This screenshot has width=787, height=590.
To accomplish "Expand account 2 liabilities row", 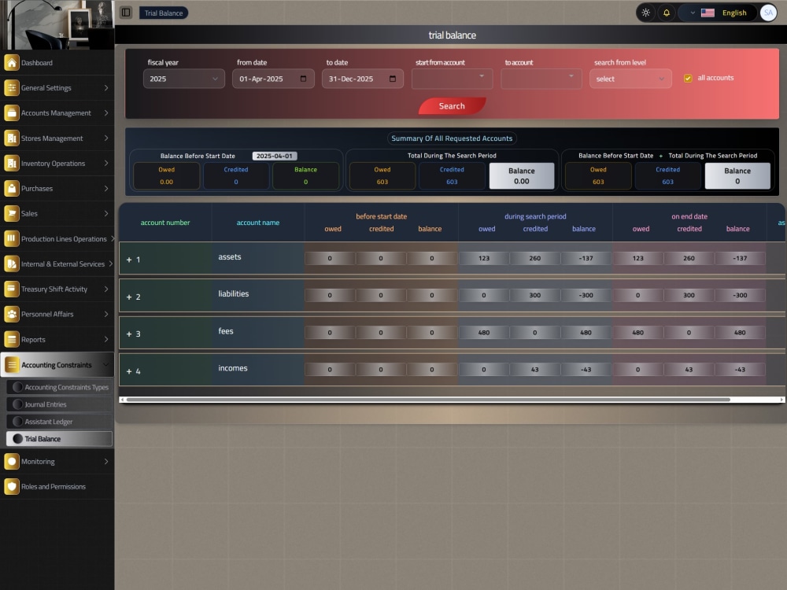I will point(129,297).
